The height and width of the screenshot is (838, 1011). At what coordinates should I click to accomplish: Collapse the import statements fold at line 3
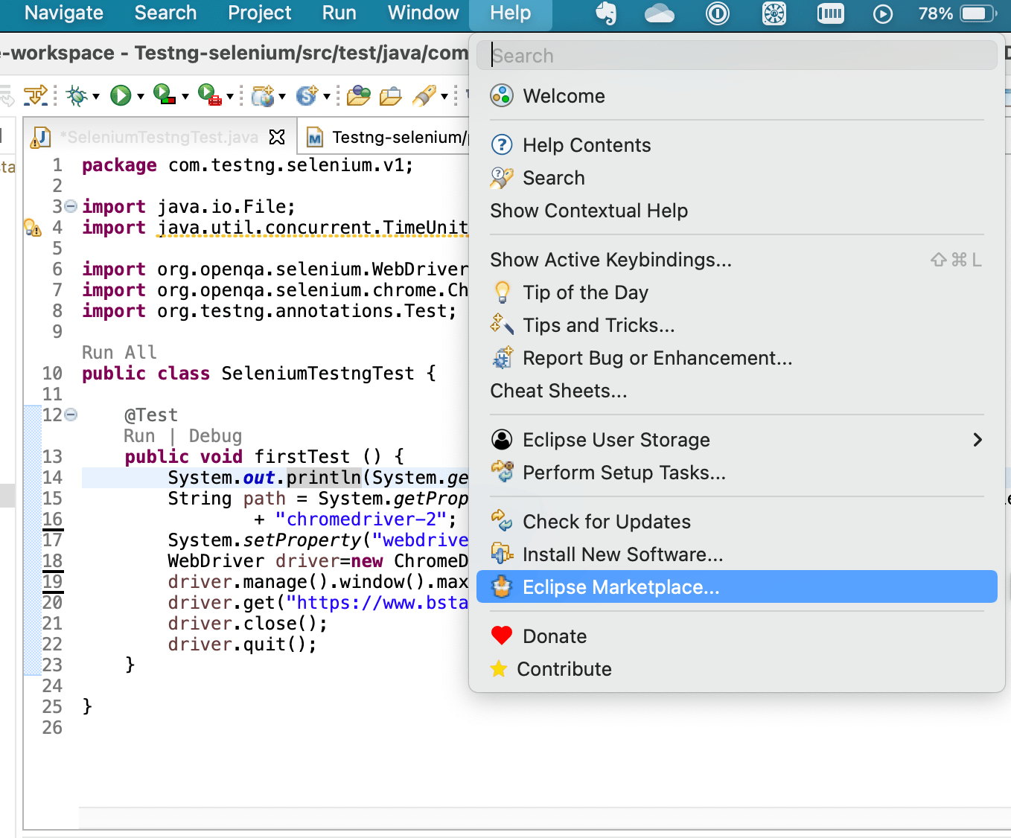[69, 206]
